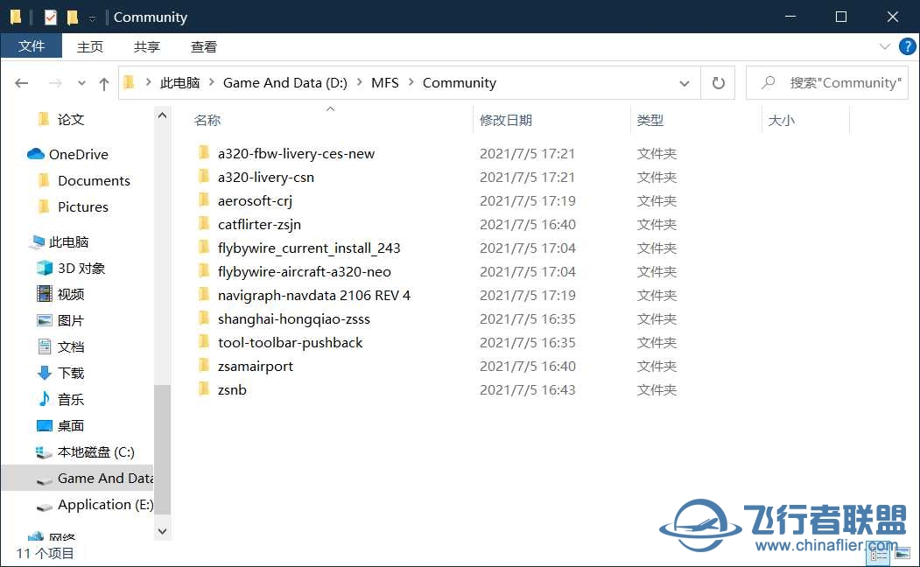Screen dimensions: 920x567
Task: Select 此电脑 in the navigation tree
Action: click(x=68, y=242)
